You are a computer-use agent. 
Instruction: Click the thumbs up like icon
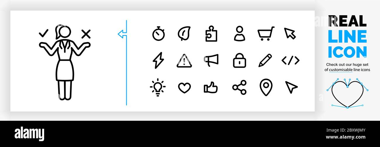coord(211,87)
